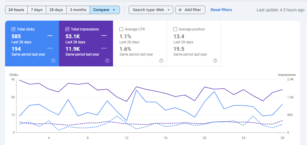Viewport: 307px width, 145px height.
Task: Uncheck the Total impressions checkbox
Action: [67, 29]
